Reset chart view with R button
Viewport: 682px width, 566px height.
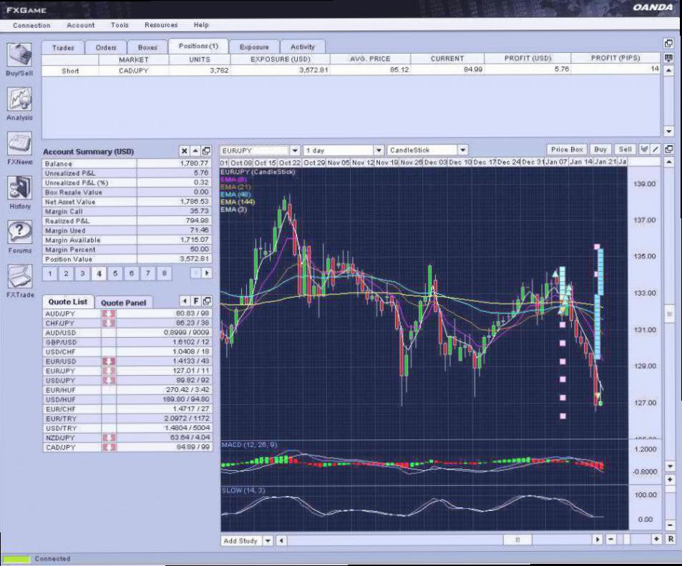(x=671, y=540)
